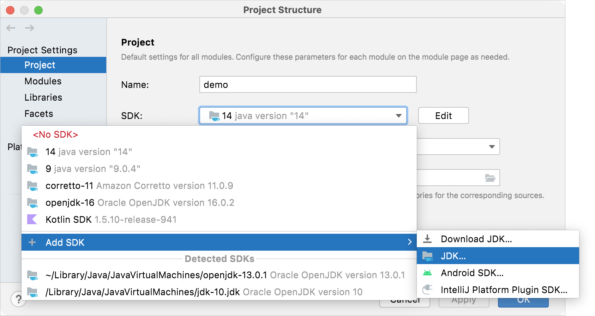The width and height of the screenshot is (595, 316).
Task: Click the back navigation arrow
Action: 11,28
